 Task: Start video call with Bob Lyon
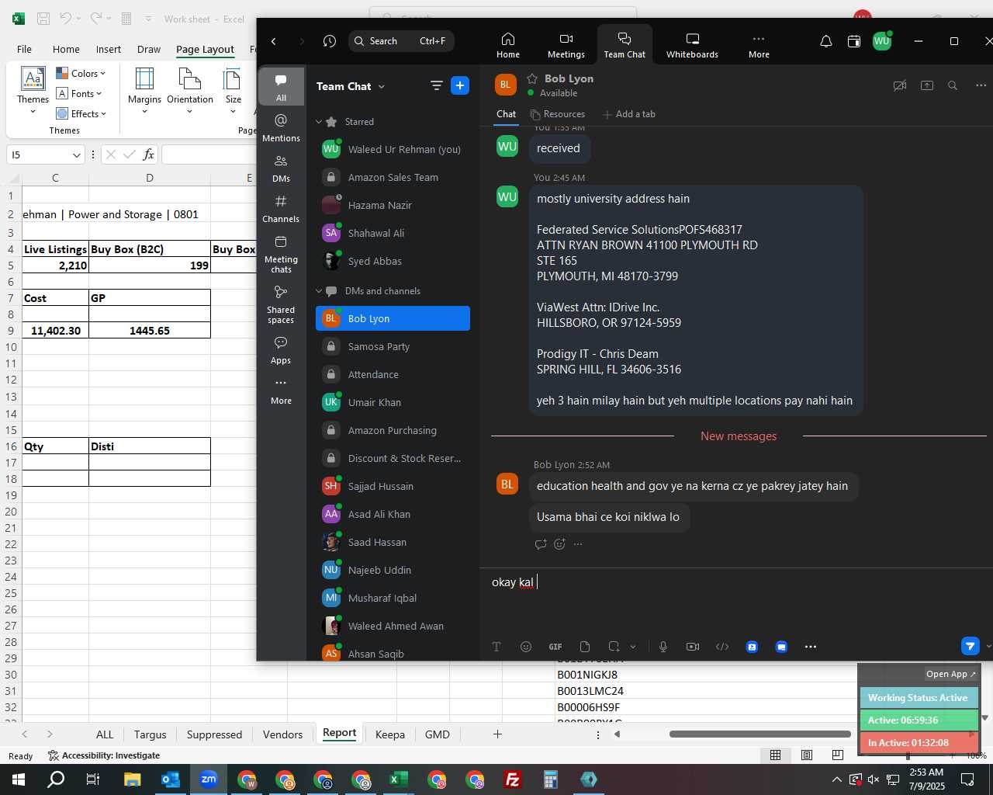(900, 85)
